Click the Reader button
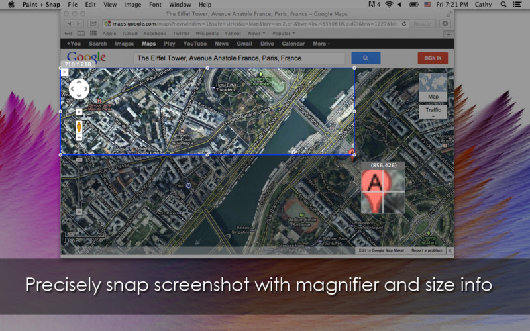This screenshot has width=530, height=331. coord(422,24)
